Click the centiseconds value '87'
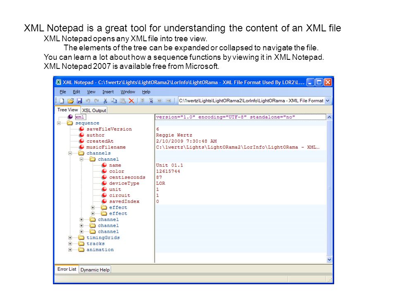Screen dimensions: 397x297 pyautogui.click(x=159, y=177)
